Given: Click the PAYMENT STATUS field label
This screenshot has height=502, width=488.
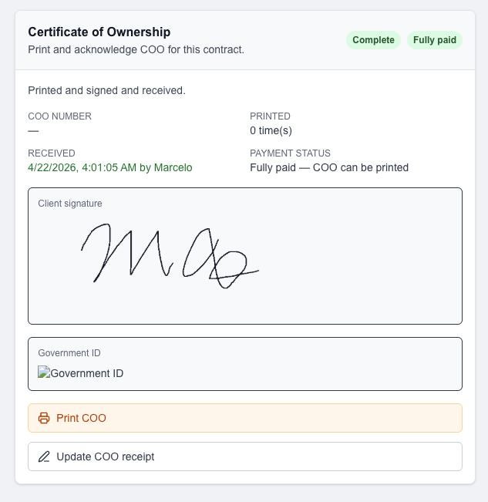Looking at the screenshot, I should [290, 153].
